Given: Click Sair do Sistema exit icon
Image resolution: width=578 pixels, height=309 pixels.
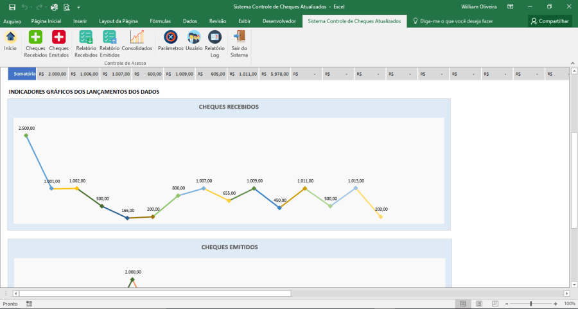Looking at the screenshot, I should point(240,37).
